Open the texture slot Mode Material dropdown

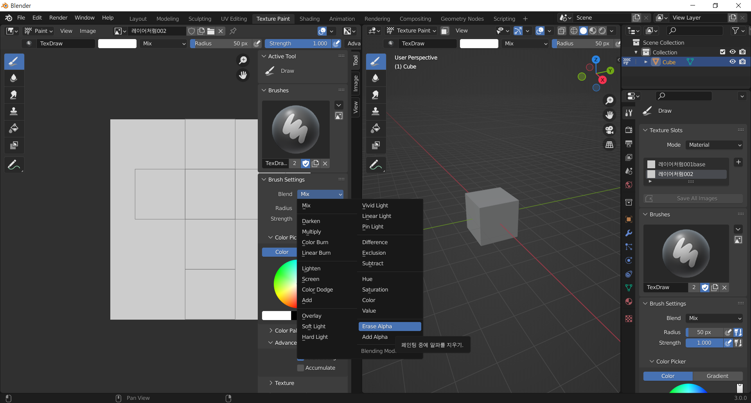pyautogui.click(x=714, y=145)
